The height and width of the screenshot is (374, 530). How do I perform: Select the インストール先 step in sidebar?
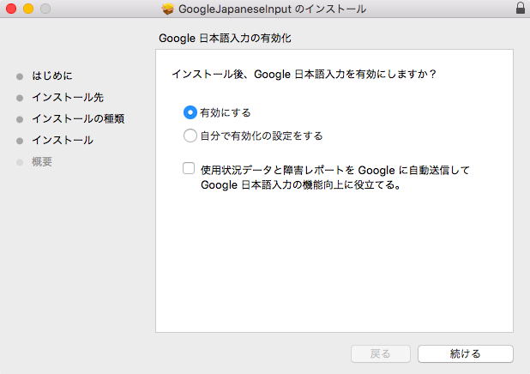coord(68,98)
